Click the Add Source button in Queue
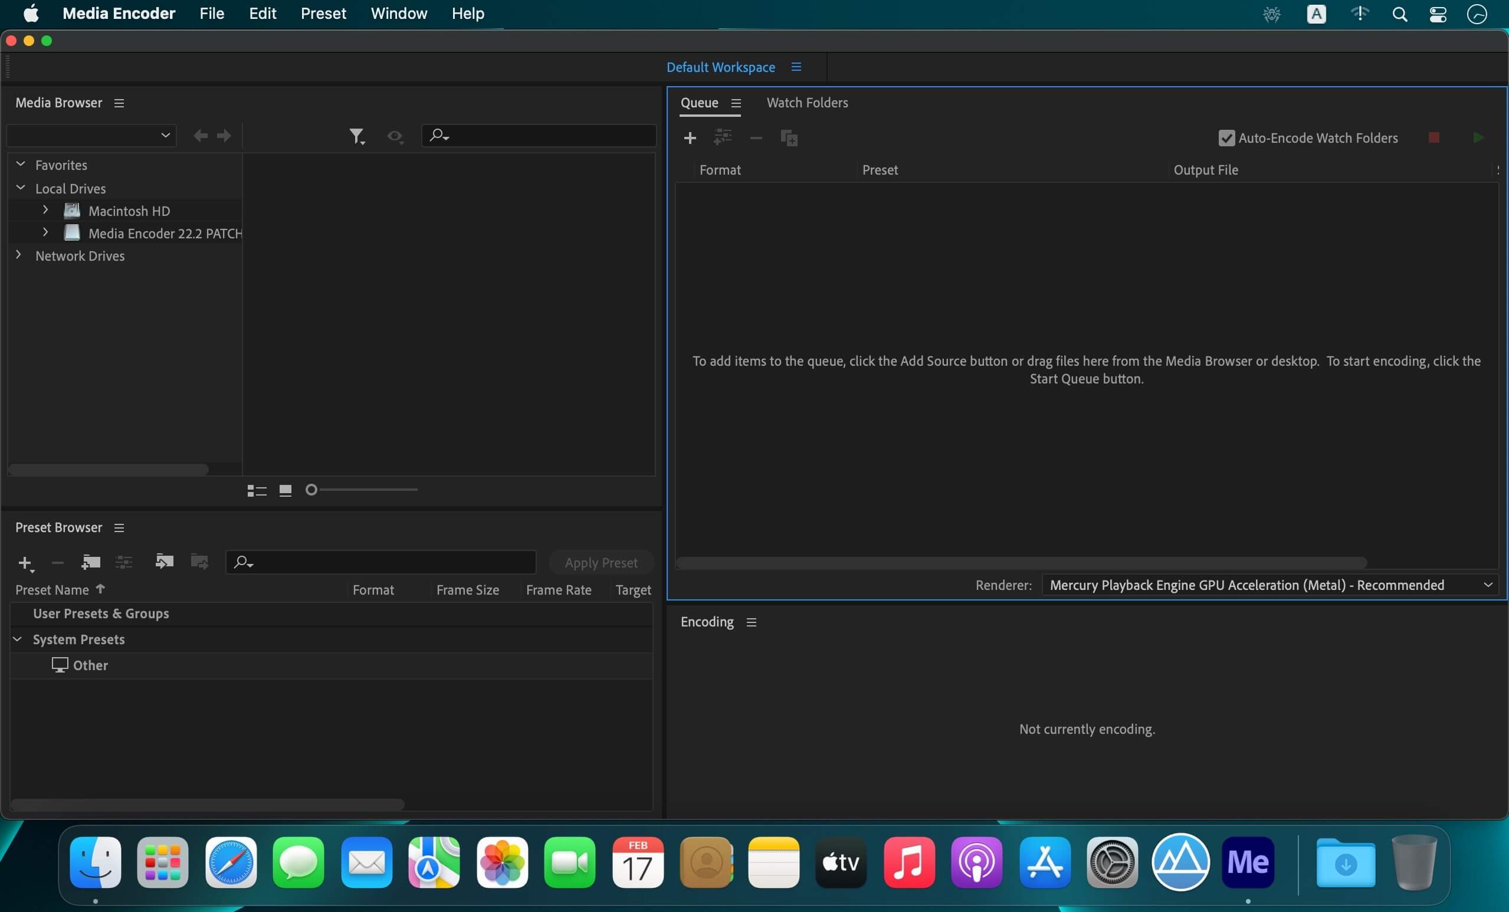The width and height of the screenshot is (1509, 912). pyautogui.click(x=691, y=137)
